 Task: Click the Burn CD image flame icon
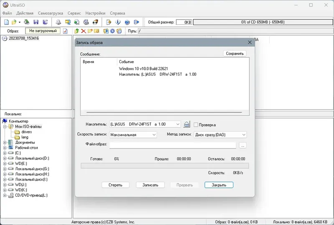point(96,22)
